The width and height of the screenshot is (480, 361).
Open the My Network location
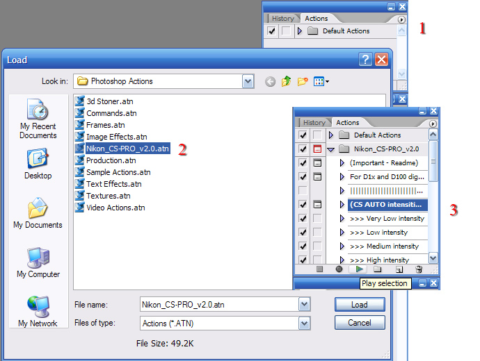coord(38,312)
